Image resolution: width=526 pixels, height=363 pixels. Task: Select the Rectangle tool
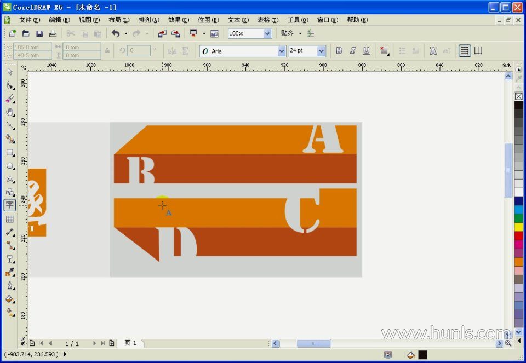pos(10,153)
